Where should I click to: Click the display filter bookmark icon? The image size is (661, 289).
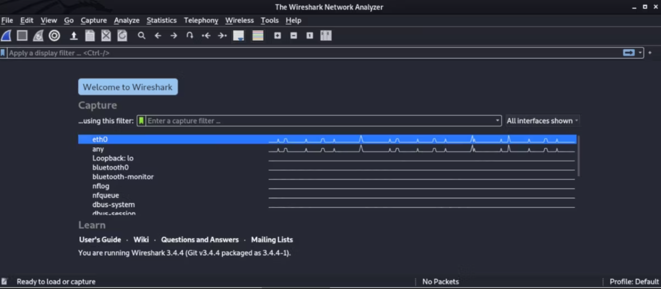tap(4, 53)
